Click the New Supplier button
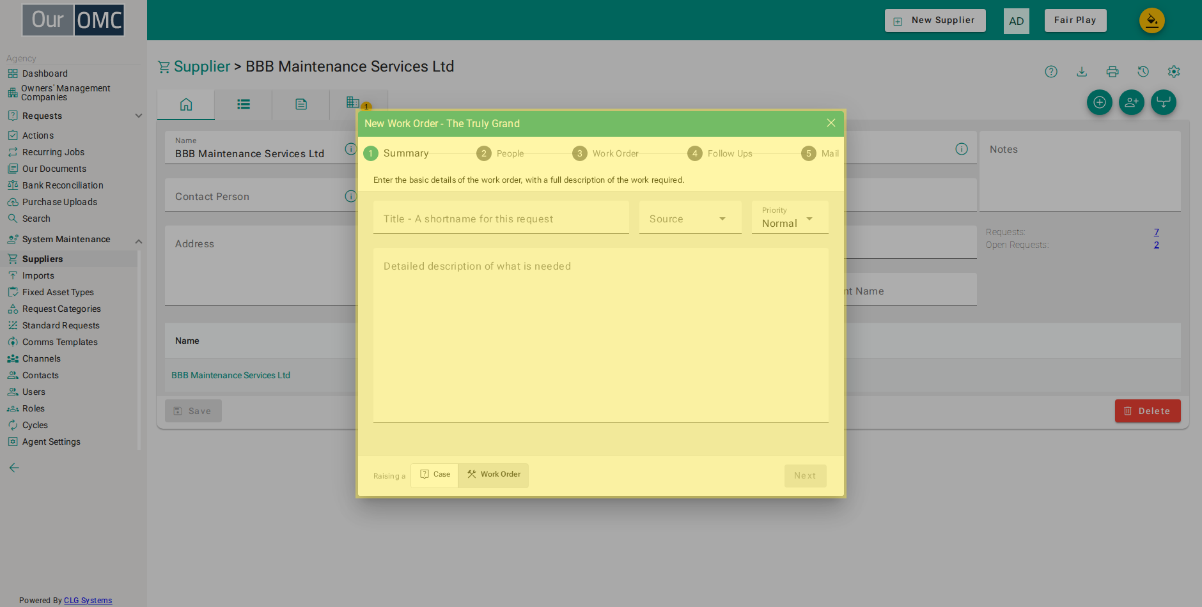 [935, 20]
